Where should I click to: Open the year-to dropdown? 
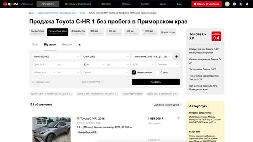[118, 65]
